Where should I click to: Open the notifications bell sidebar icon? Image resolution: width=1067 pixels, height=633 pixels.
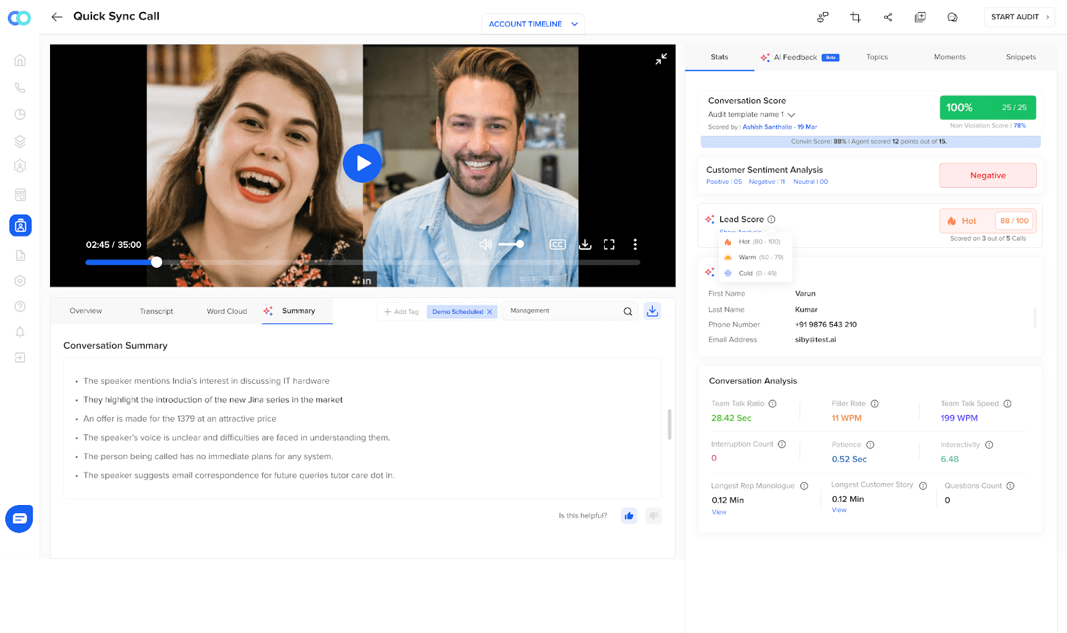pos(20,332)
